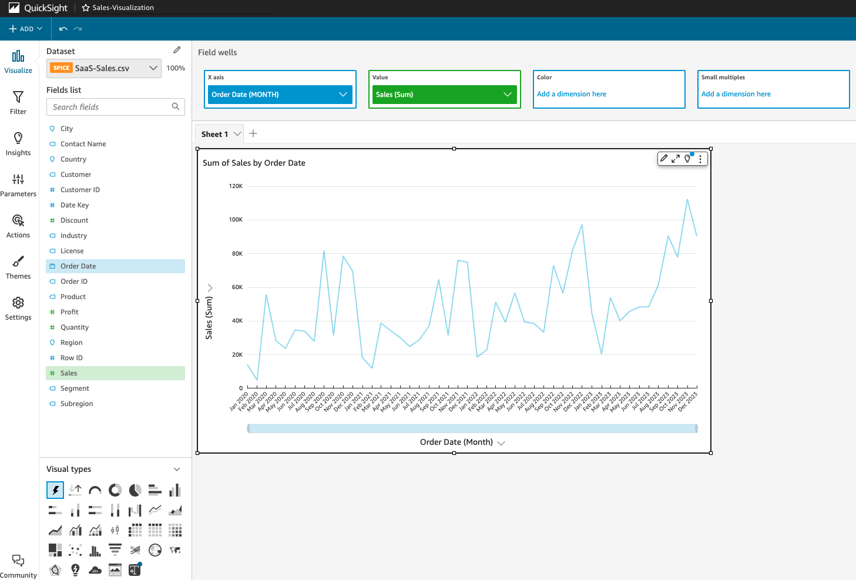Open Insights from the left sidebar

18,143
